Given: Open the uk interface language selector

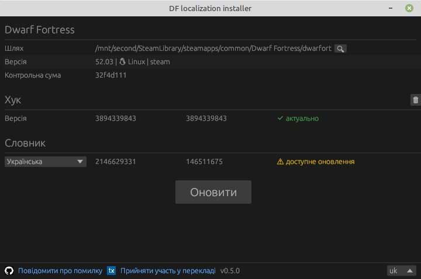Looking at the screenshot, I should (x=401, y=271).
